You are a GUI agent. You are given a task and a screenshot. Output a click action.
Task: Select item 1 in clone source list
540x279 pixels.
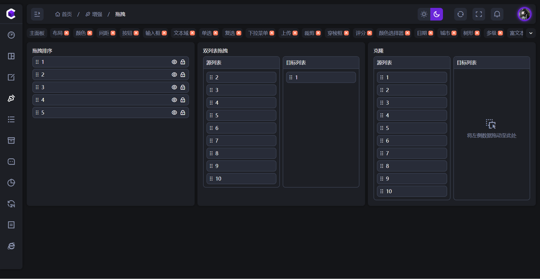click(x=412, y=77)
